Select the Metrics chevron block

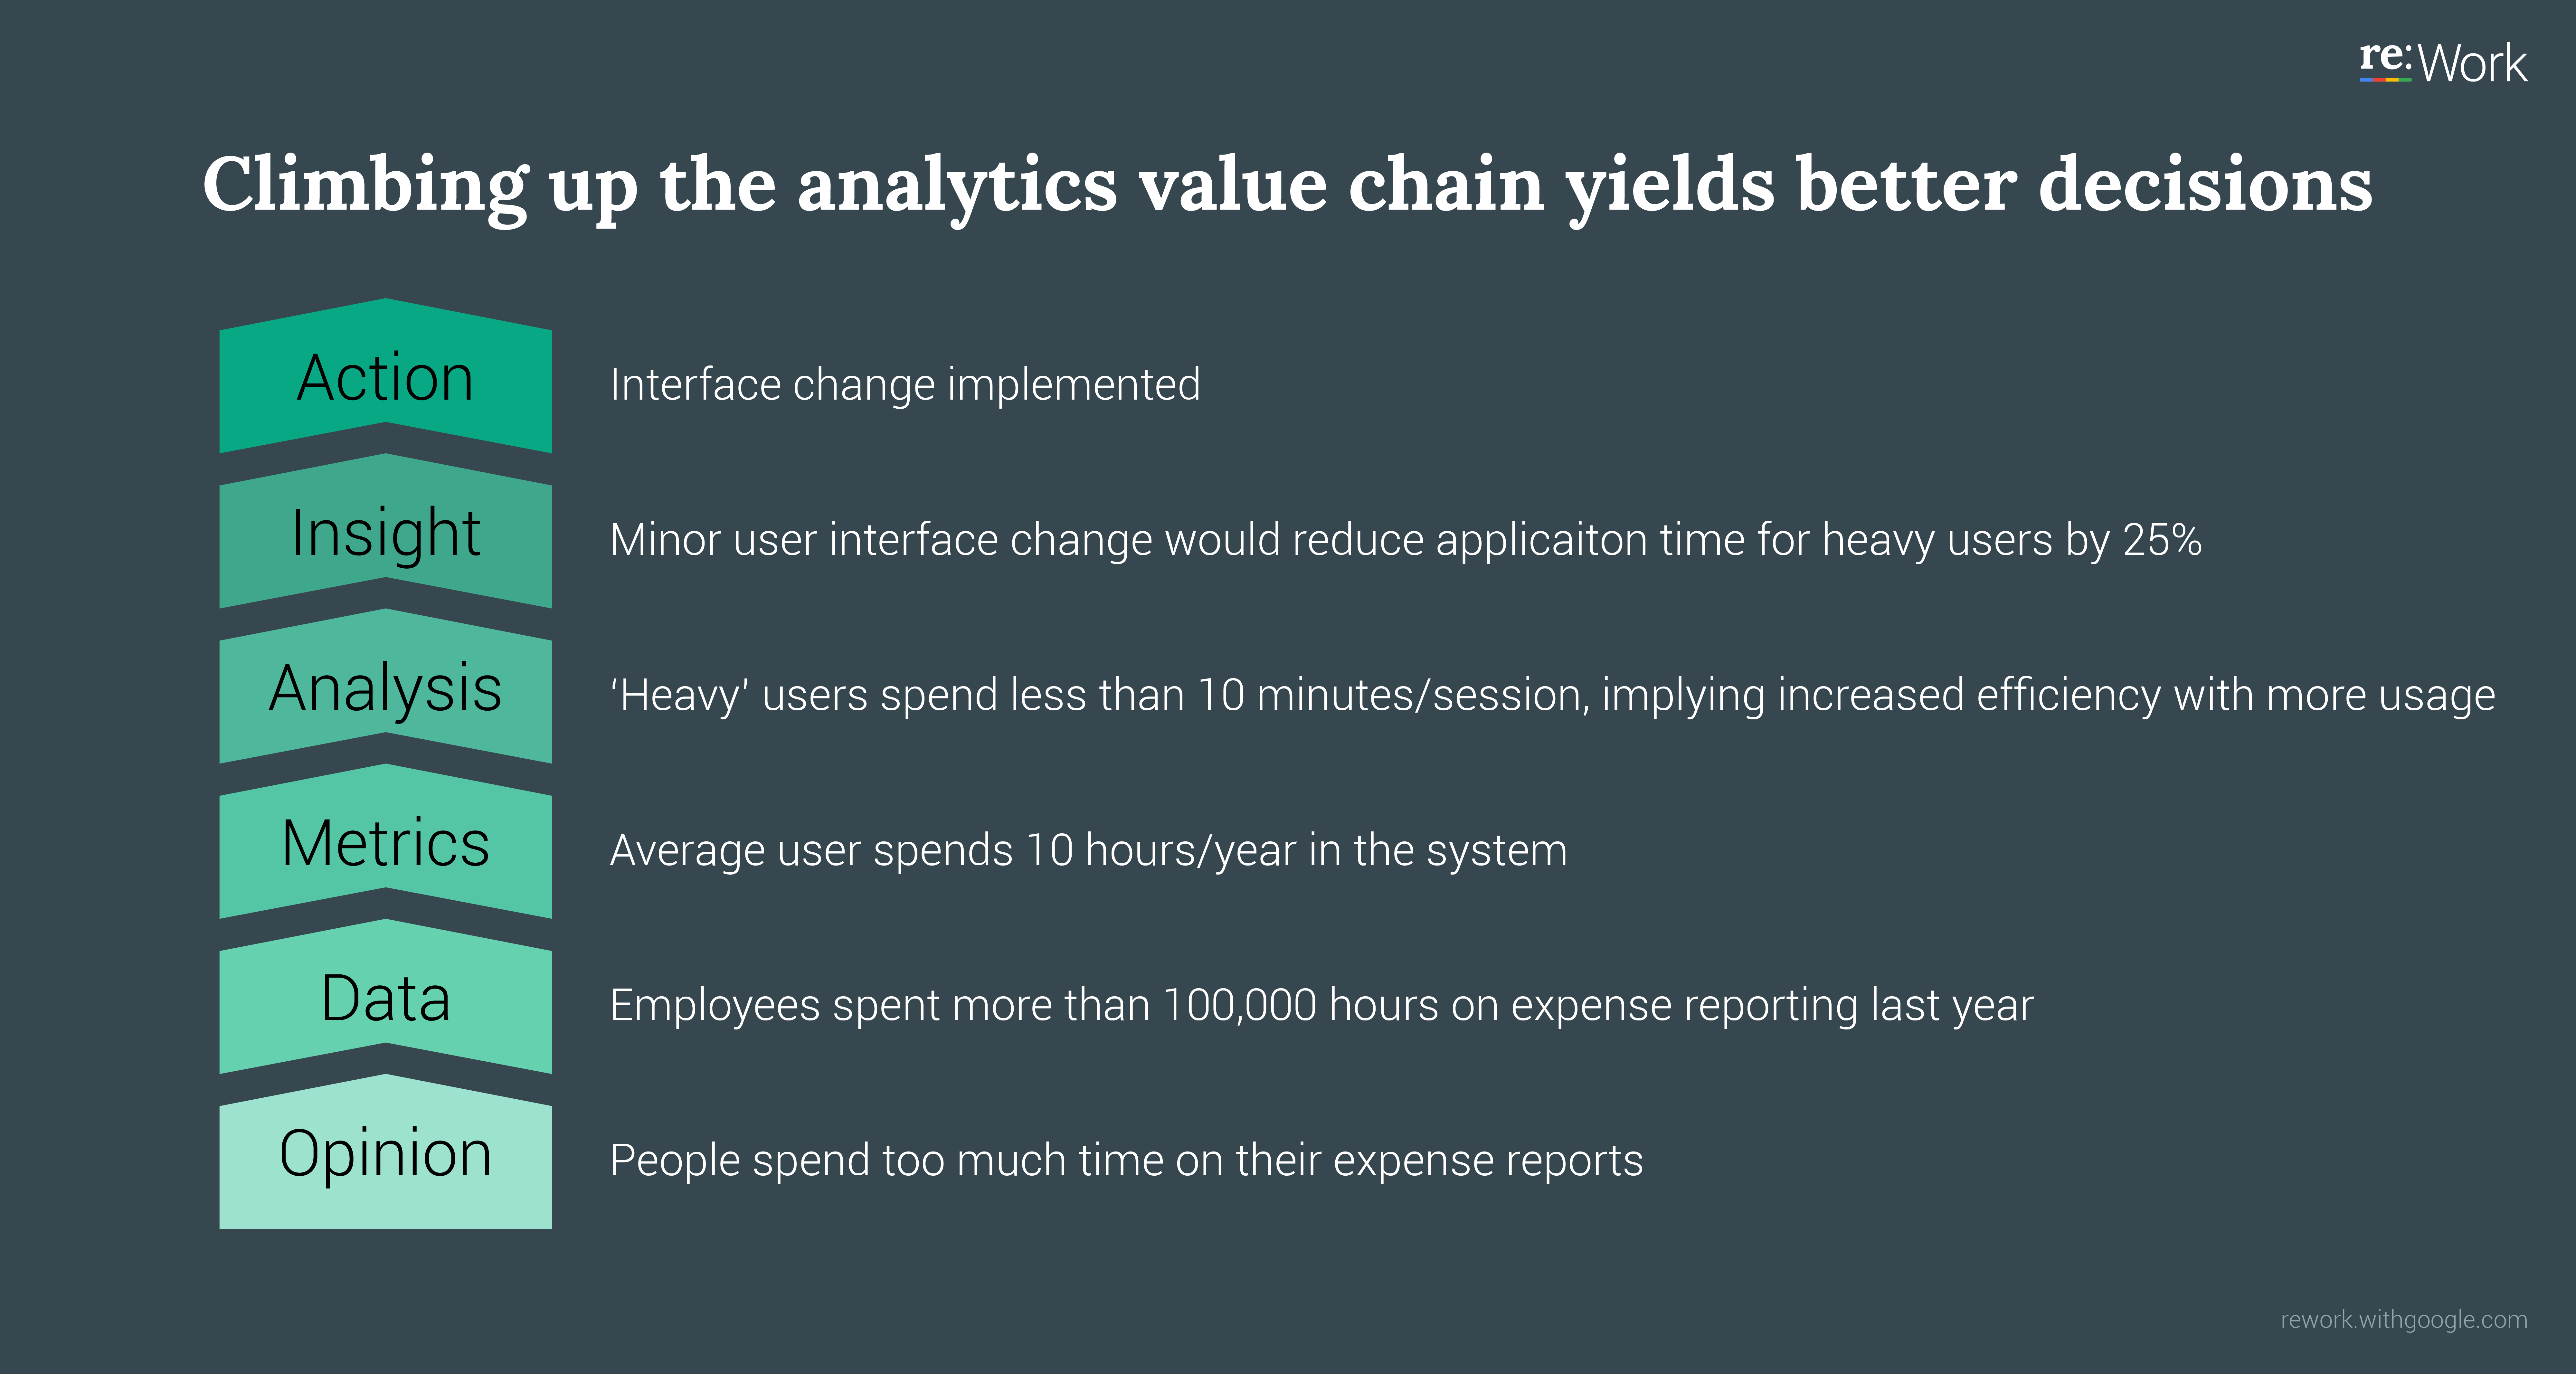click(x=385, y=841)
